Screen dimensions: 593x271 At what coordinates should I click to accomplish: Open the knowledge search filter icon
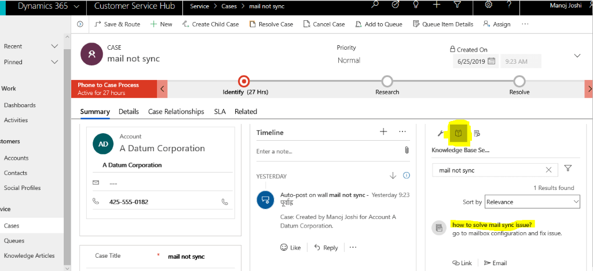568,169
